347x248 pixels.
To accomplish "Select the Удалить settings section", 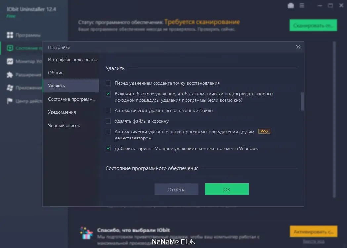I will tap(71, 86).
